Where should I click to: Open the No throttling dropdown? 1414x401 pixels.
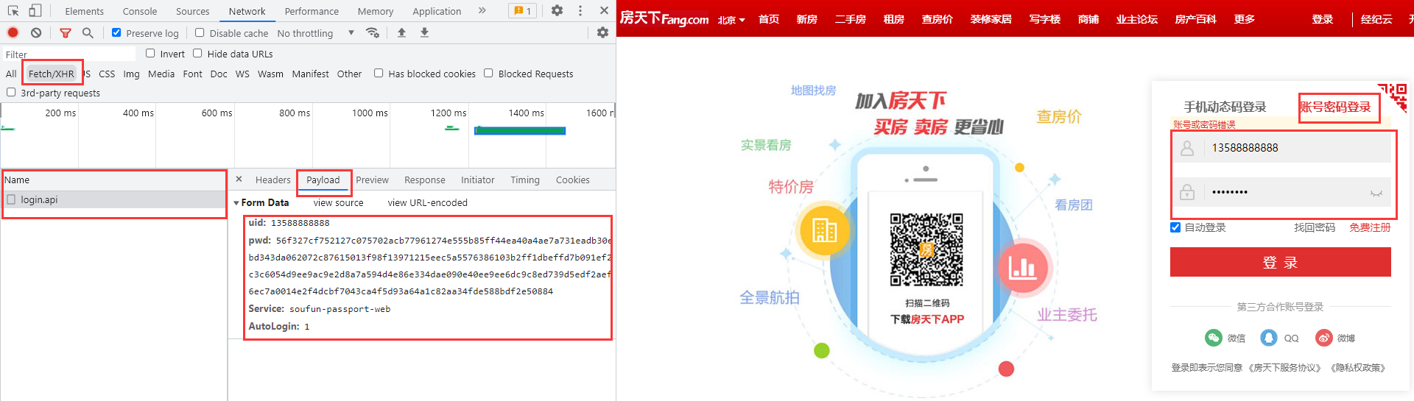tap(315, 33)
